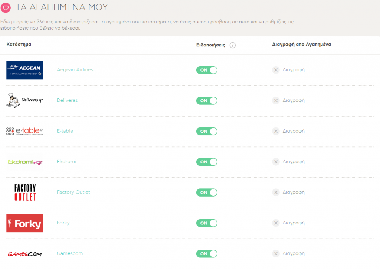This screenshot has width=380, height=269.
Task: Toggle Deliveras notifications switch
Action: pyautogui.click(x=207, y=101)
